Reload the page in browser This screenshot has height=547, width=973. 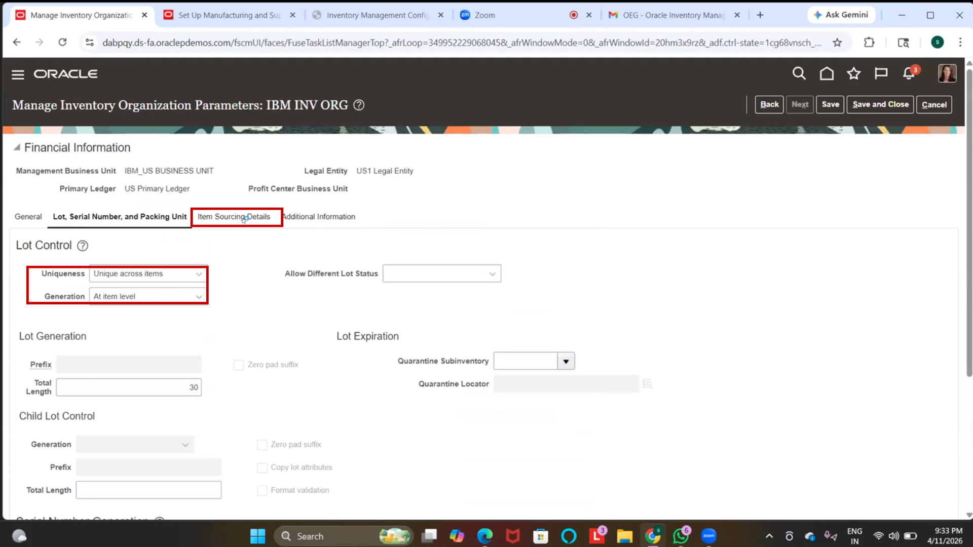coord(62,42)
